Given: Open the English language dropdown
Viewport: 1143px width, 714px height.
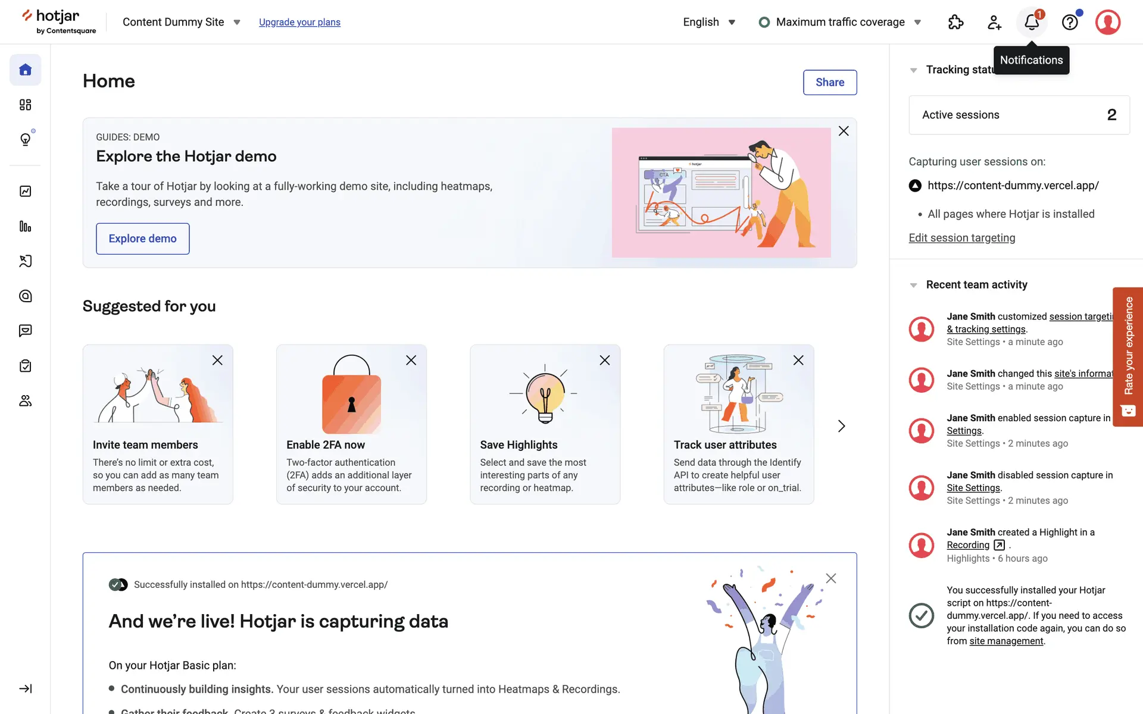Looking at the screenshot, I should pos(709,22).
